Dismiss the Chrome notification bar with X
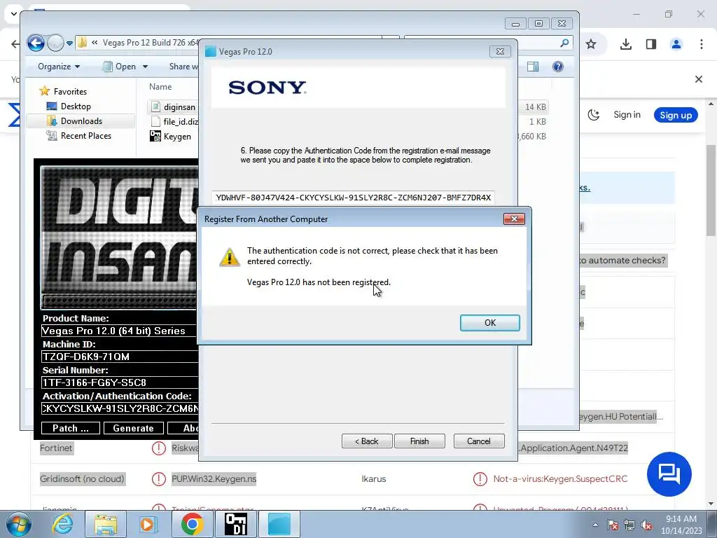This screenshot has height=538, width=717. click(x=699, y=79)
